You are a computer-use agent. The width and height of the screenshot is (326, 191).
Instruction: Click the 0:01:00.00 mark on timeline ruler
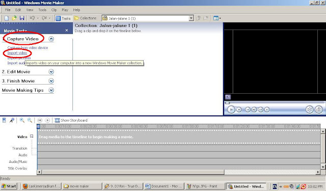click(x=190, y=126)
